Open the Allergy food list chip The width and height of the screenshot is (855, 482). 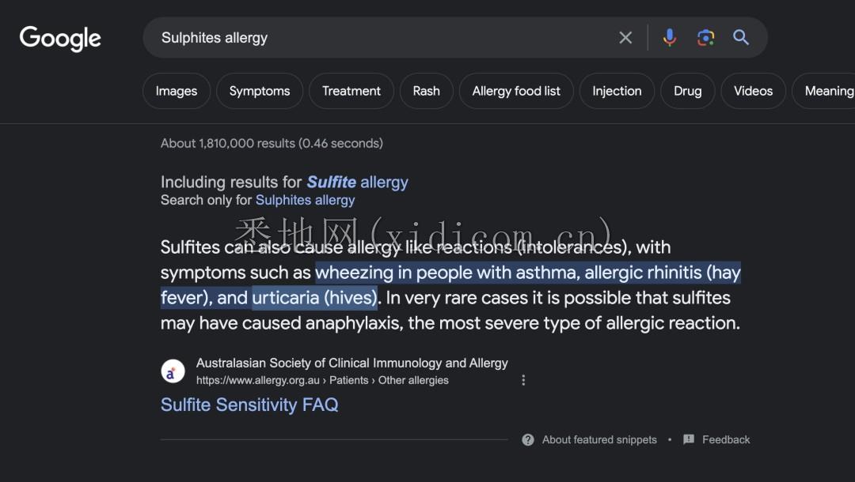tap(516, 91)
